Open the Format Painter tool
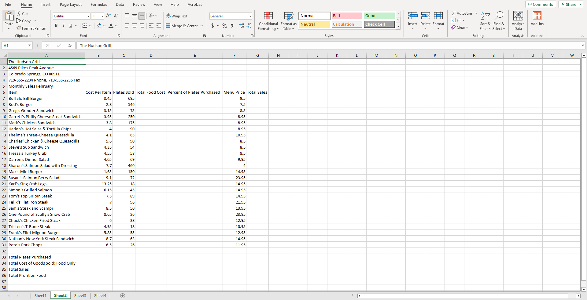Screen dimensions: 587x300 click(31, 28)
